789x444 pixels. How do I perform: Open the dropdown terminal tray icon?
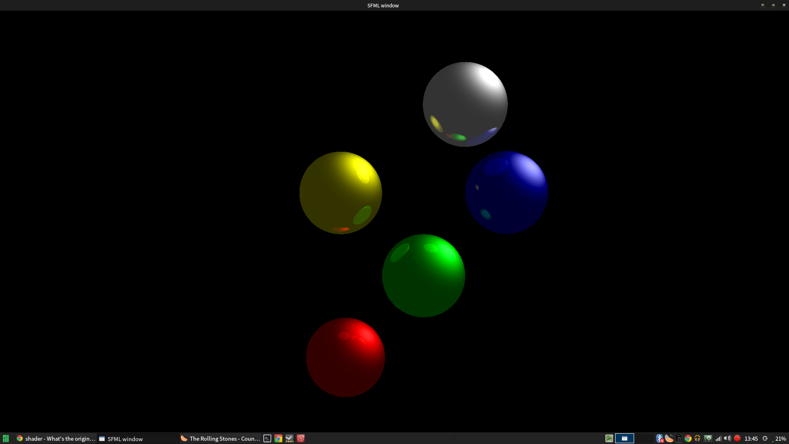click(708, 439)
